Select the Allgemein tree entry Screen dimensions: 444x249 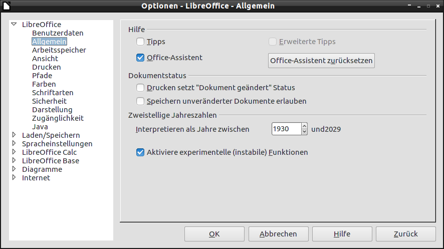pos(49,42)
